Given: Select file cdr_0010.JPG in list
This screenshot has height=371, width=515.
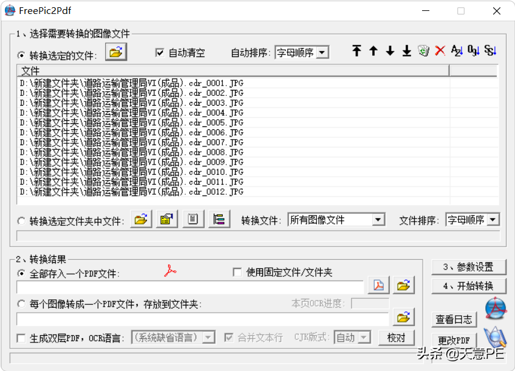Looking at the screenshot, I should (131, 172).
